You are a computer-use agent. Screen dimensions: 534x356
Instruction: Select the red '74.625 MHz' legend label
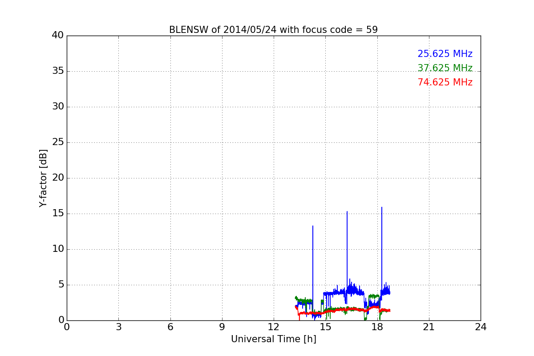(445, 82)
